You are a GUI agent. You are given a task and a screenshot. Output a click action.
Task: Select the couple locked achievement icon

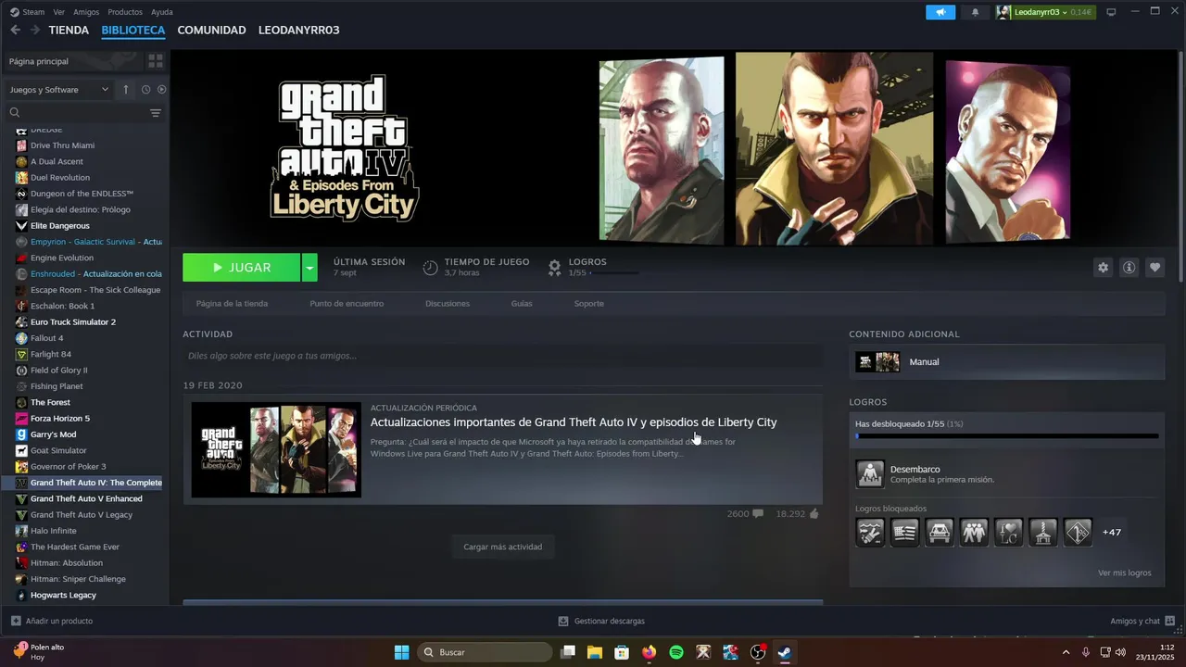pos(974,532)
